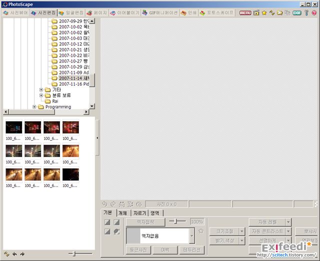This screenshot has width=320, height=261.
Task: Click the 사진 0 x 0 status text
Action: tap(166, 204)
